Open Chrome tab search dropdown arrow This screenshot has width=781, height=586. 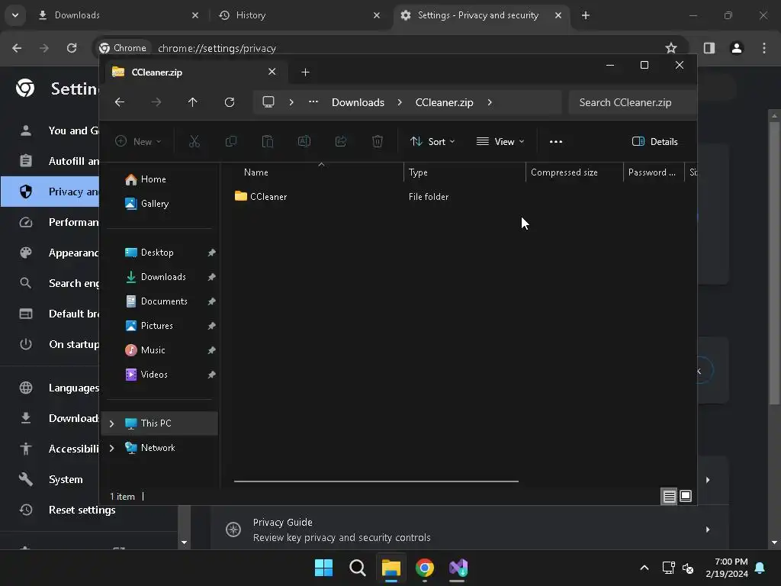(15, 15)
